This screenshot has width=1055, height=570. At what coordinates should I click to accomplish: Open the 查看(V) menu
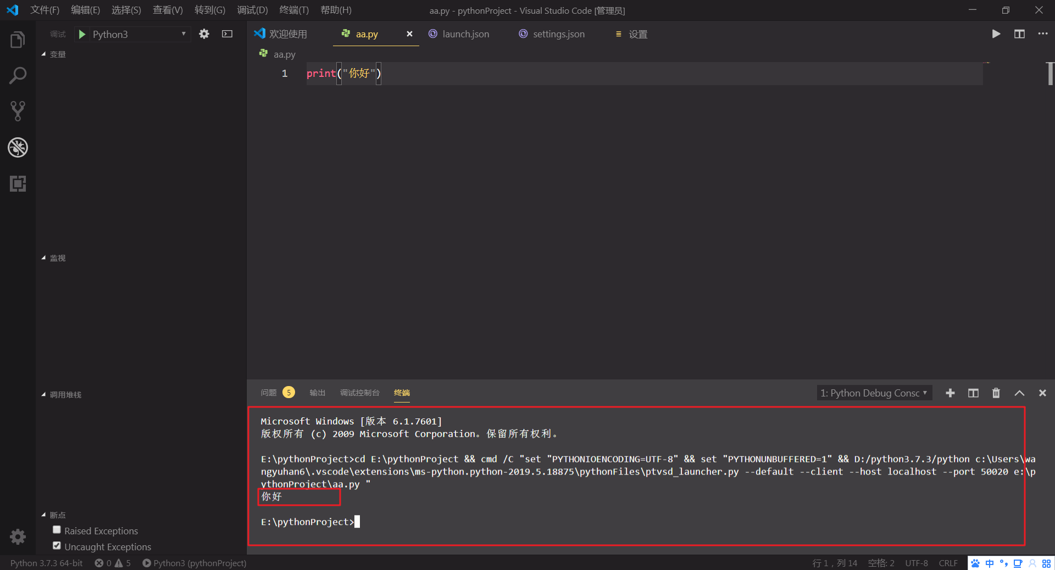[x=168, y=10]
